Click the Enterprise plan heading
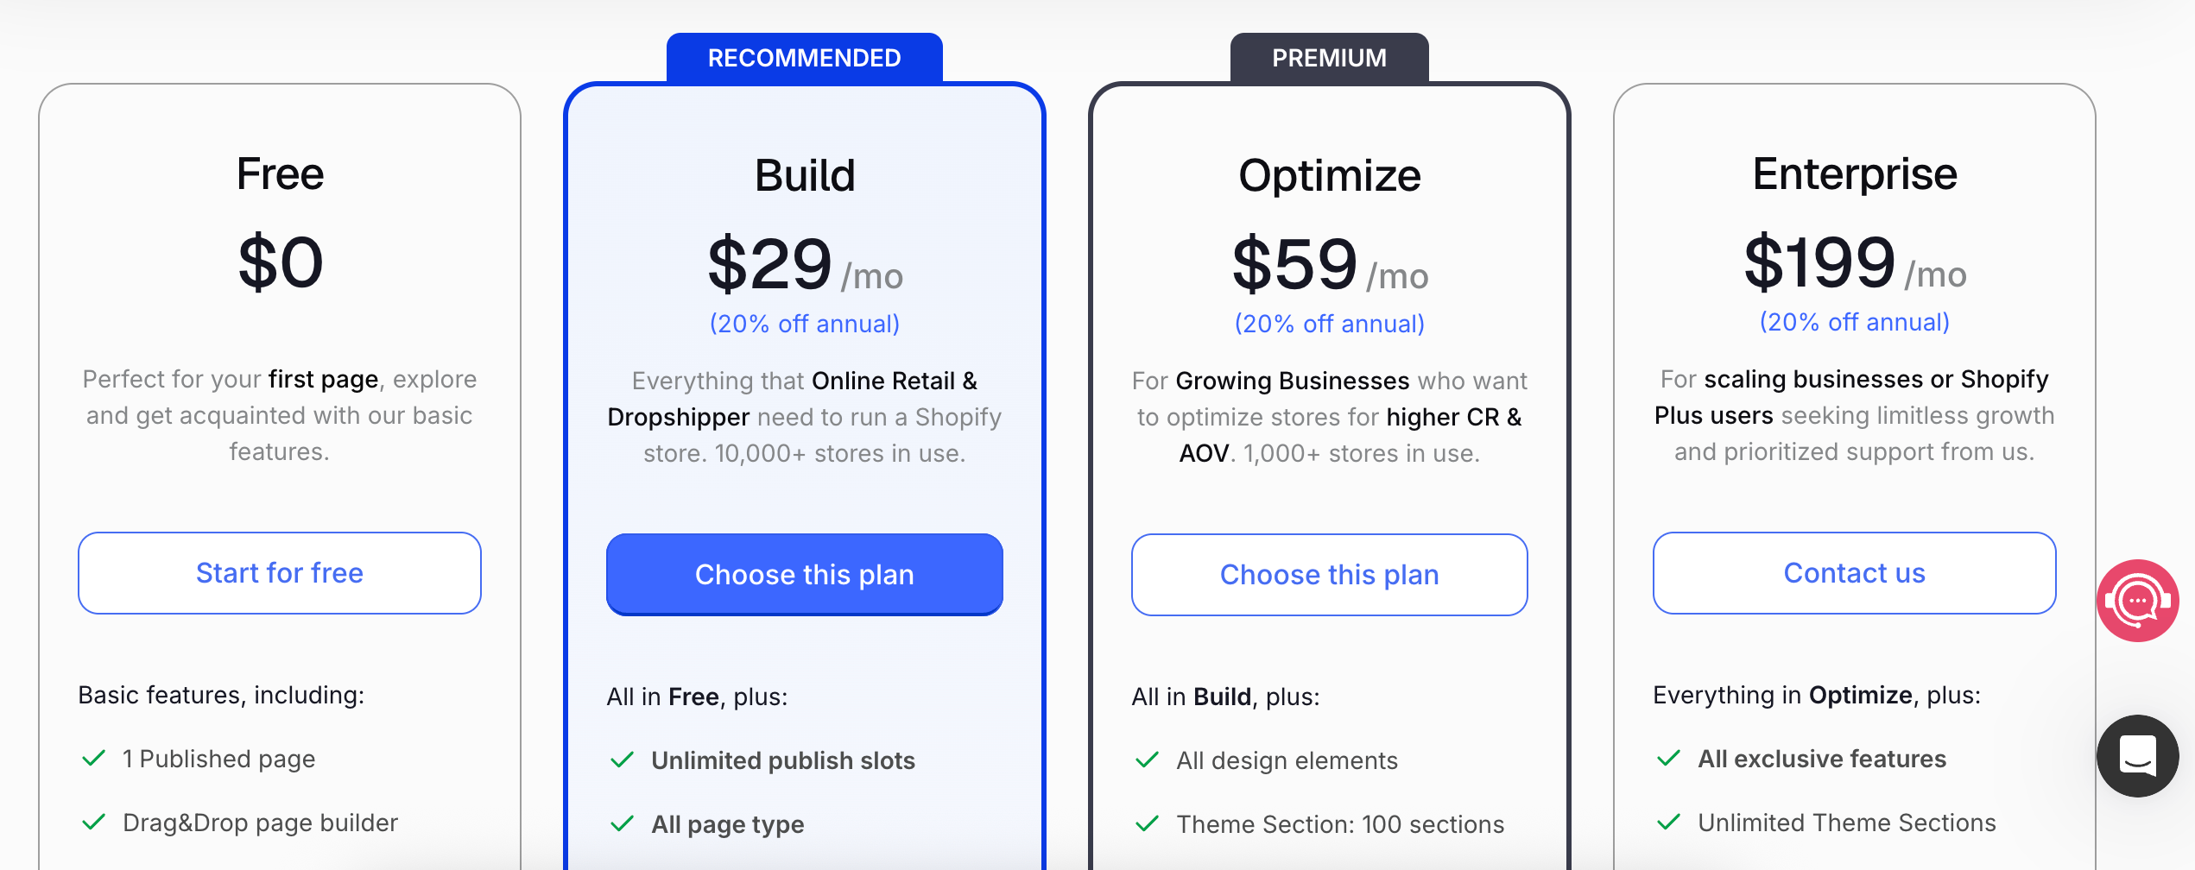 (1855, 174)
